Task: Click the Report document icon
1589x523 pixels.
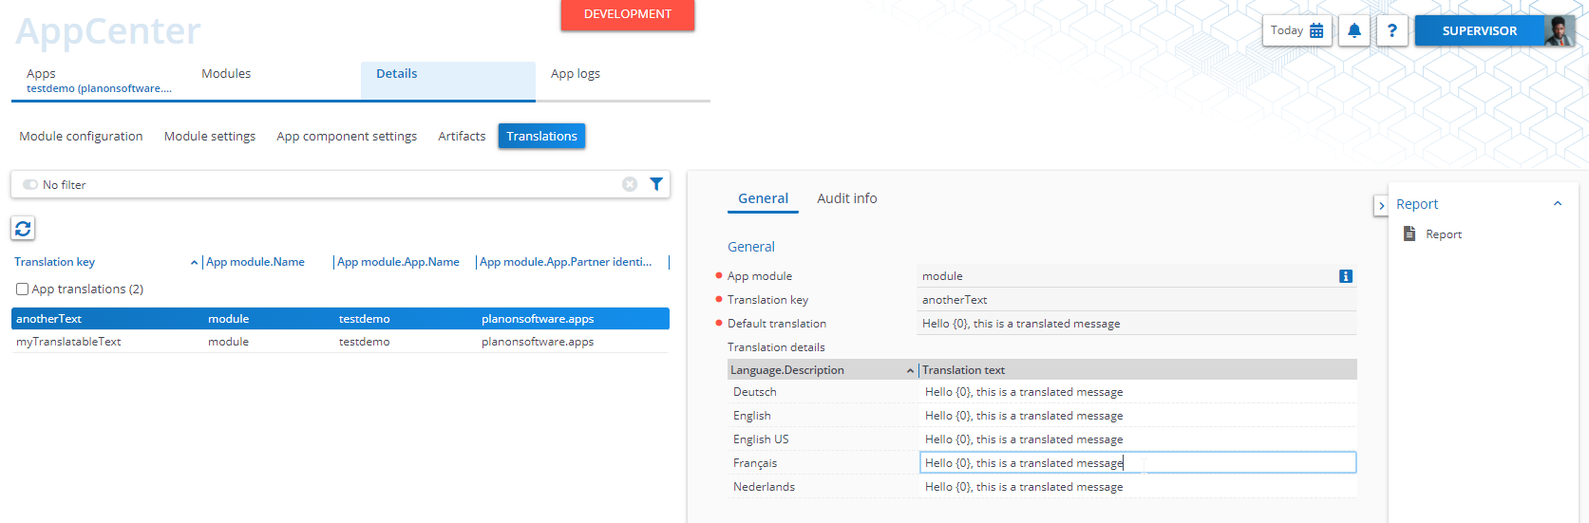Action: tap(1409, 233)
